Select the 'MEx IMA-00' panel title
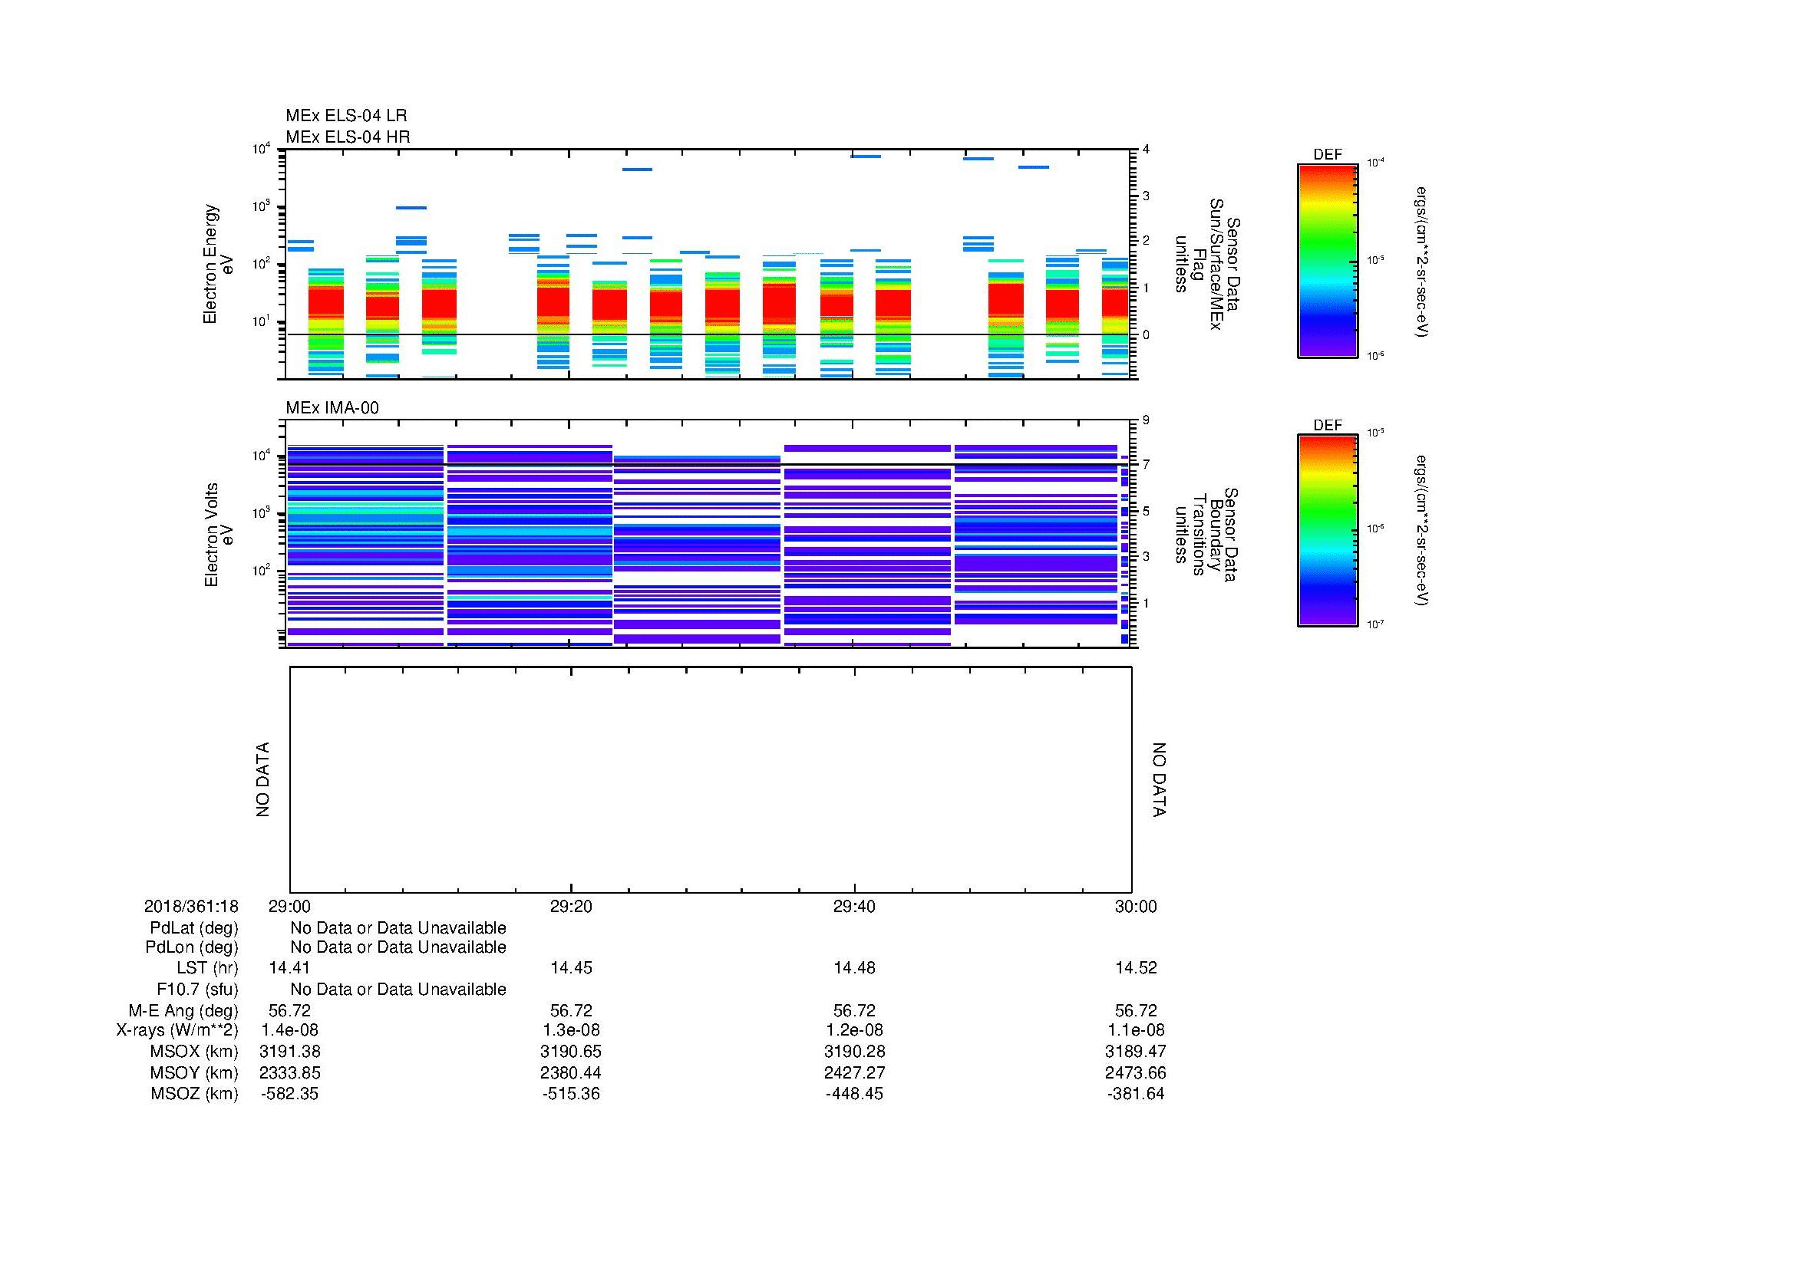Viewport: 1795px width, 1268px height. 332,408
